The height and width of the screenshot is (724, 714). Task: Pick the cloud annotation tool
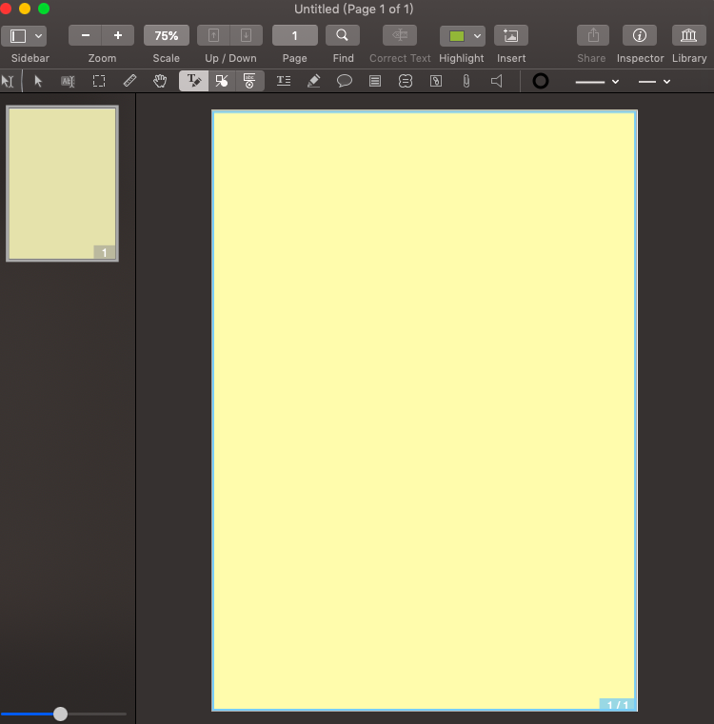(406, 81)
